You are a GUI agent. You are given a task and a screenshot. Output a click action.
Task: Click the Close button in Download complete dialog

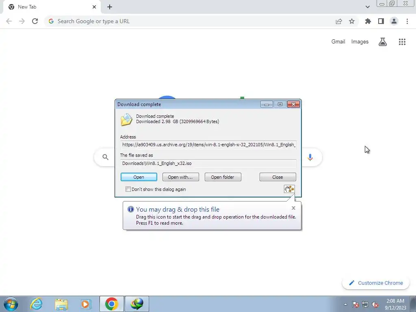click(277, 177)
